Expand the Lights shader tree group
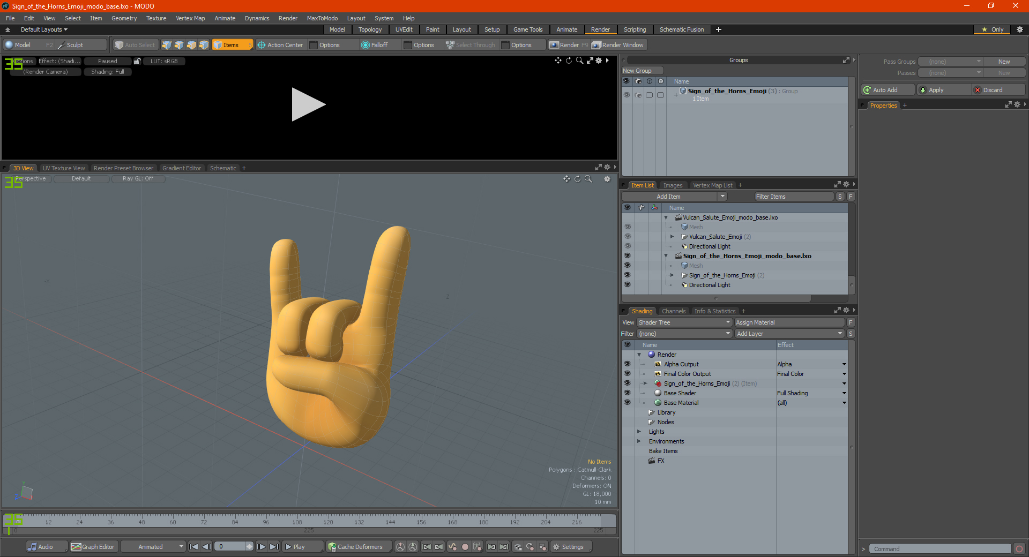 (x=639, y=432)
